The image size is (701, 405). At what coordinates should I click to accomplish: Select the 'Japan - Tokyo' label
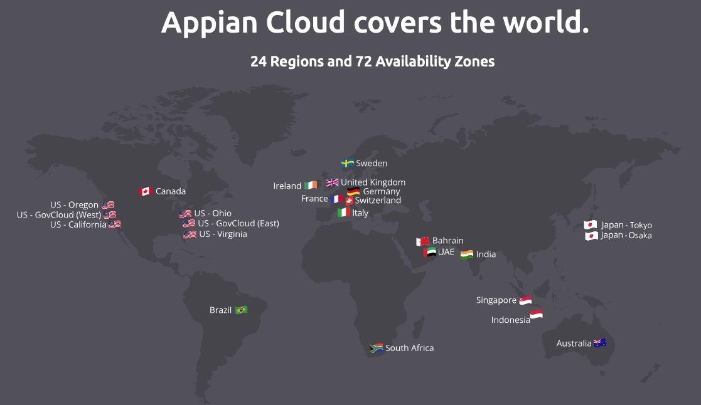[626, 225]
